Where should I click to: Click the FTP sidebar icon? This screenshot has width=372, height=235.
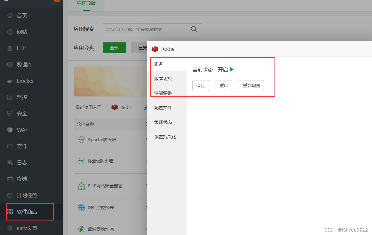pos(10,48)
